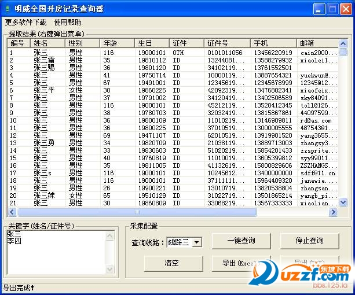Image resolution: width=355 pixels, height=295 pixels.
Task: Click the 证件号 column header
Action: click(x=228, y=43)
